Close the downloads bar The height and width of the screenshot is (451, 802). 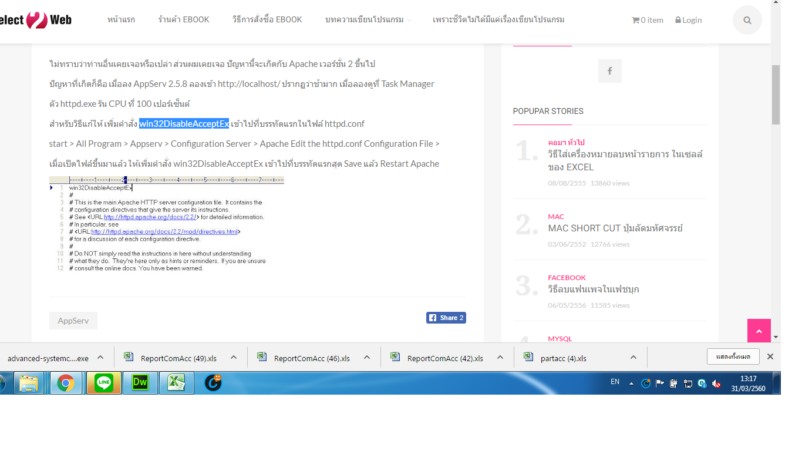pos(770,356)
